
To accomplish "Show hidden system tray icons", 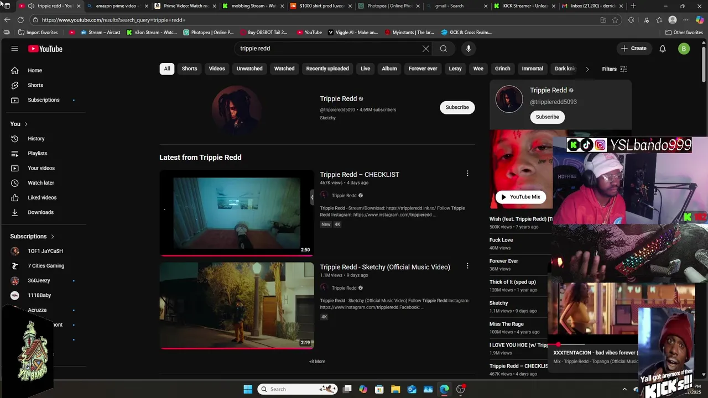I will 624,389.
